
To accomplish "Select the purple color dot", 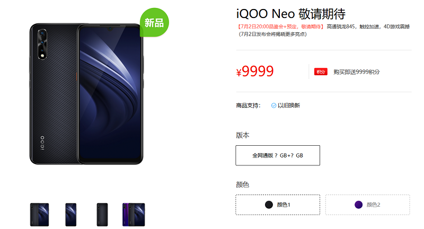I will 359,205.
